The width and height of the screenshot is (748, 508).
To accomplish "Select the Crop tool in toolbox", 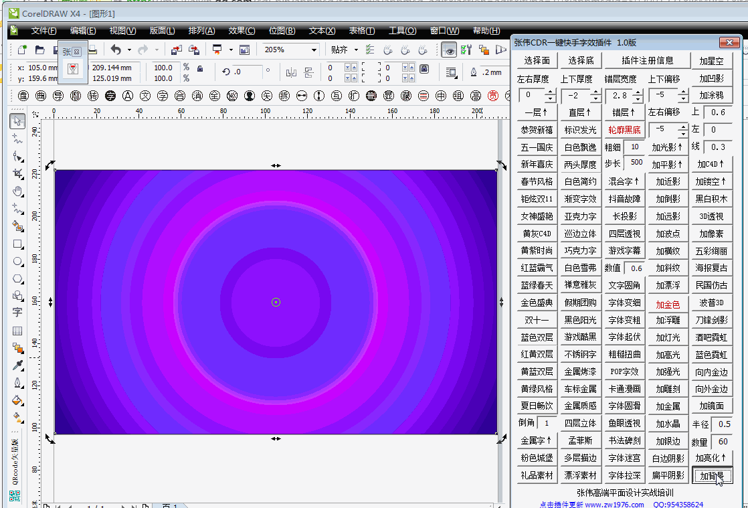I will point(17,173).
